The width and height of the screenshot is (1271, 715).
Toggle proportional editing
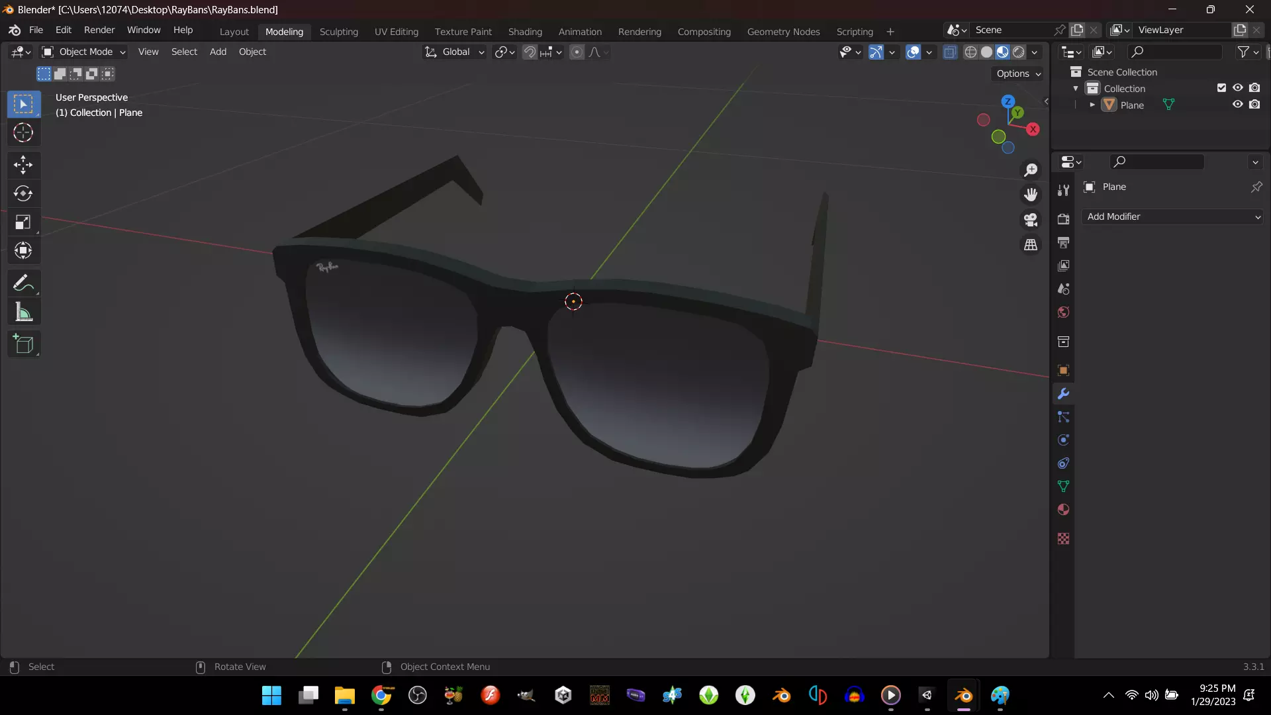[x=577, y=52]
